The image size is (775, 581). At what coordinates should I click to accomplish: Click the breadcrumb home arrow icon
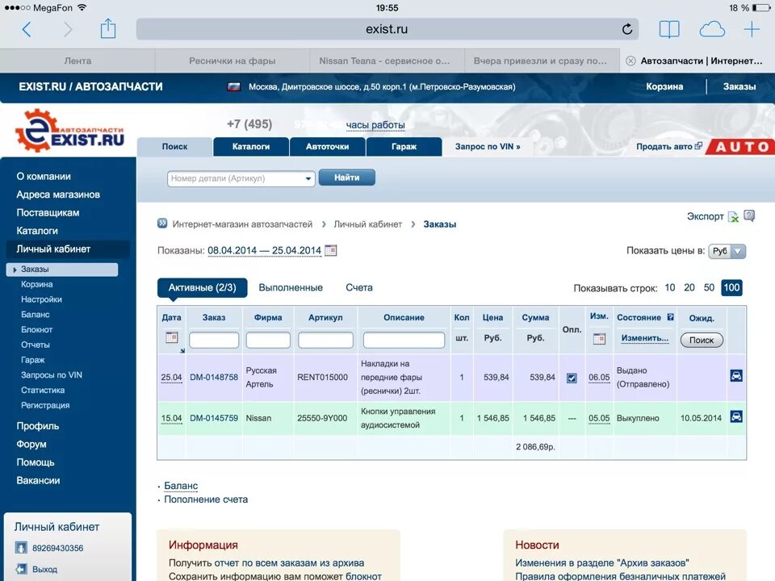(162, 224)
